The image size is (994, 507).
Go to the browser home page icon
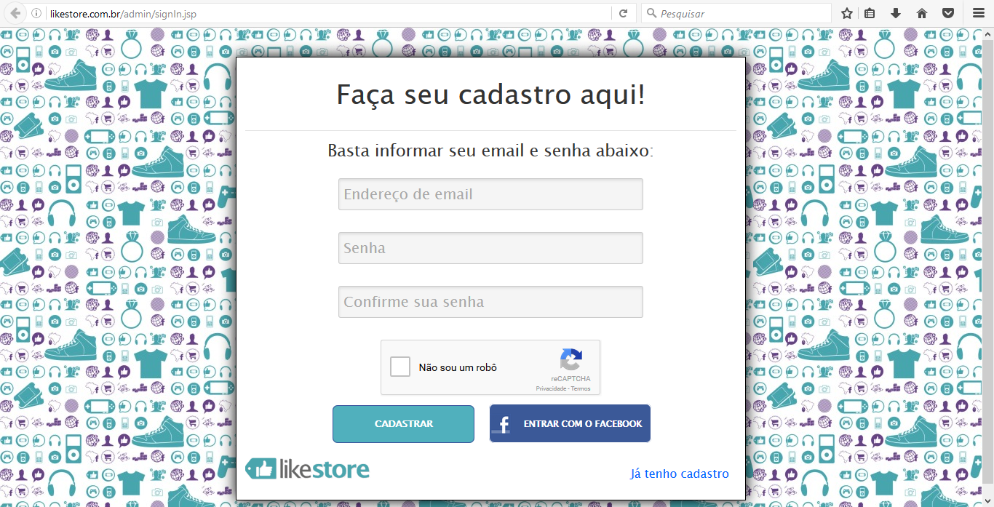[x=922, y=14]
